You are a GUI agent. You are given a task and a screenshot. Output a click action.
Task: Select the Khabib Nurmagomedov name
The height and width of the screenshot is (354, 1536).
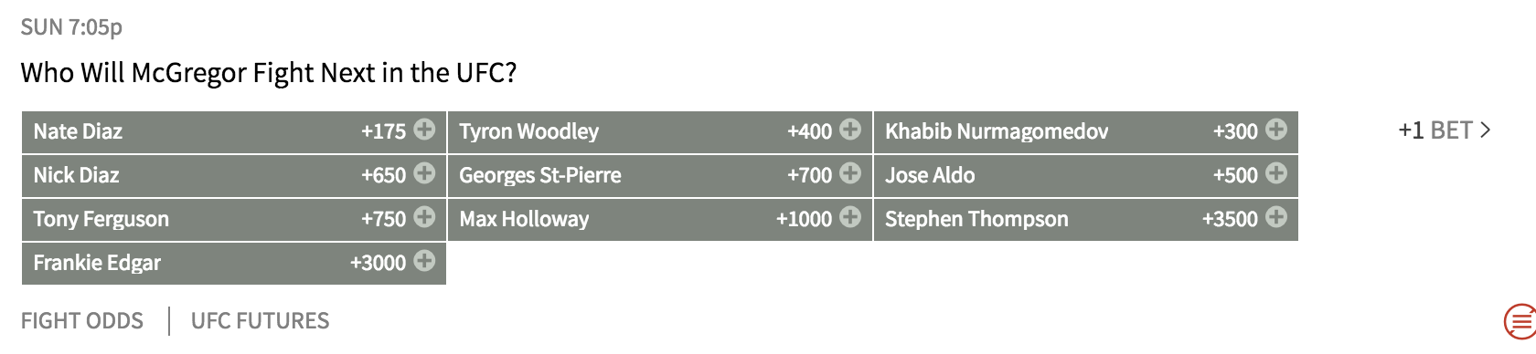[x=997, y=131]
